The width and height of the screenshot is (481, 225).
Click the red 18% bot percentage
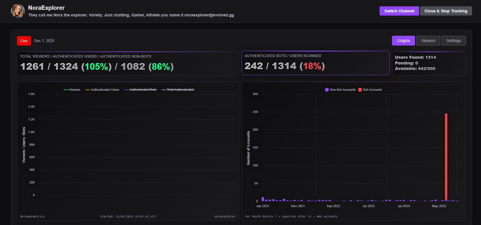pyautogui.click(x=312, y=66)
